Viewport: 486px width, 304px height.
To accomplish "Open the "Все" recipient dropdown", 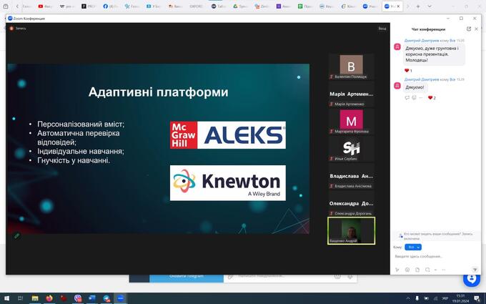I will 413,247.
